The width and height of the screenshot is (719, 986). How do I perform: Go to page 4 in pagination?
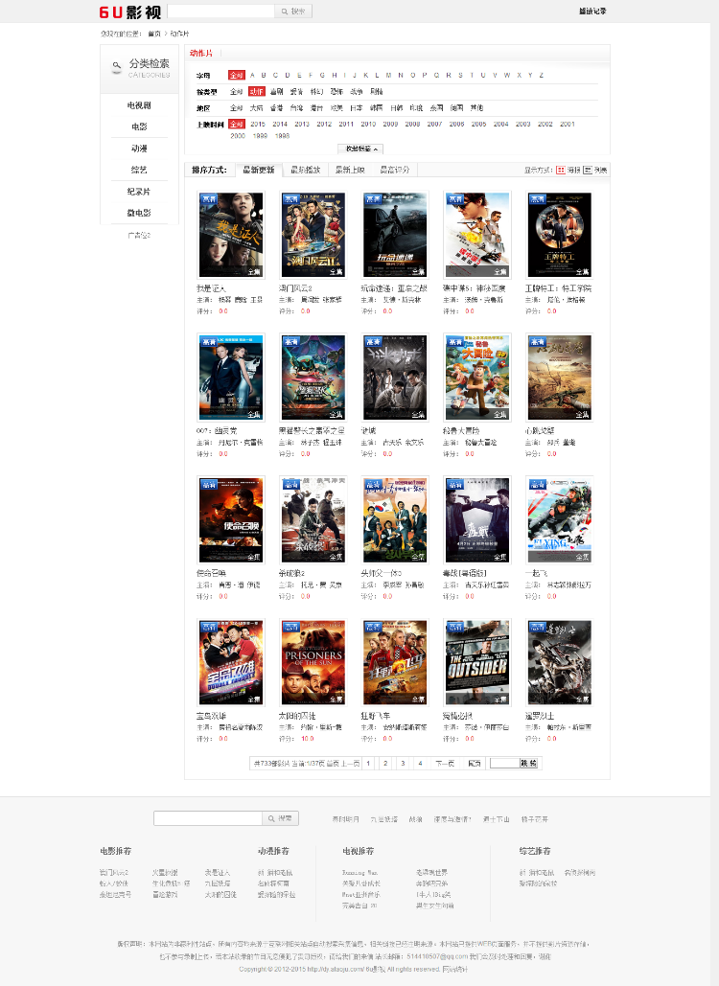420,764
